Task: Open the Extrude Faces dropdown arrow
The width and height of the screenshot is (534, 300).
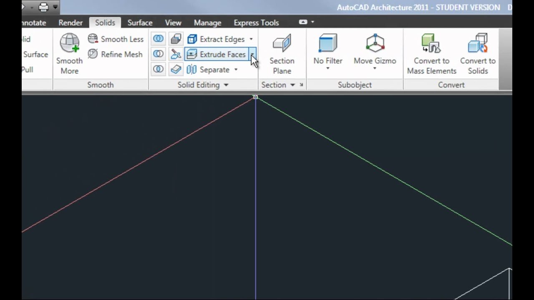Action: (253, 54)
